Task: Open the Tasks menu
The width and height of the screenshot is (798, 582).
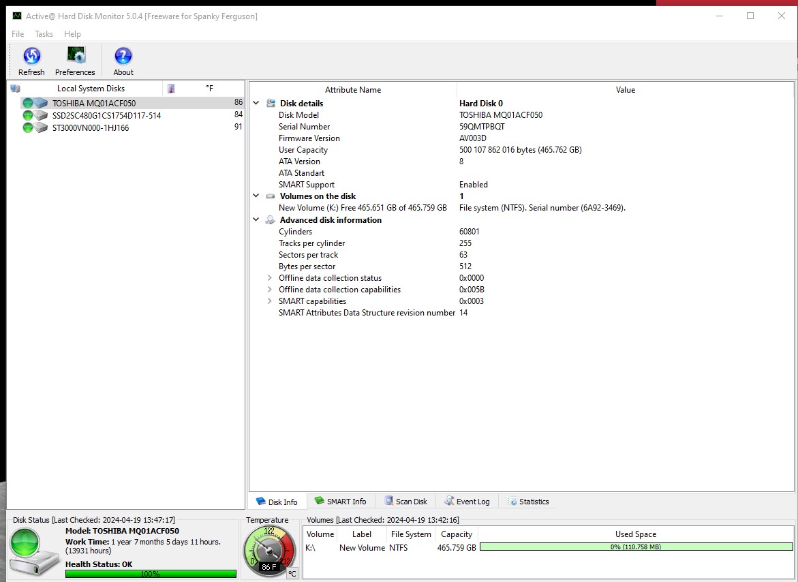Action: point(44,34)
